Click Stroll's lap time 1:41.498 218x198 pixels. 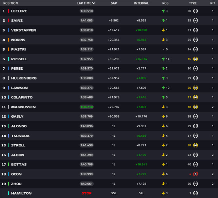tap(87, 145)
